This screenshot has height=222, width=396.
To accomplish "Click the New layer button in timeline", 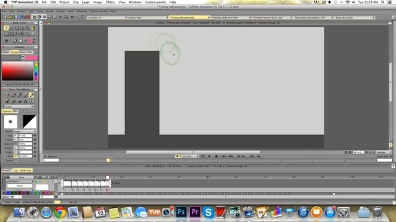I will (x=22, y=177).
